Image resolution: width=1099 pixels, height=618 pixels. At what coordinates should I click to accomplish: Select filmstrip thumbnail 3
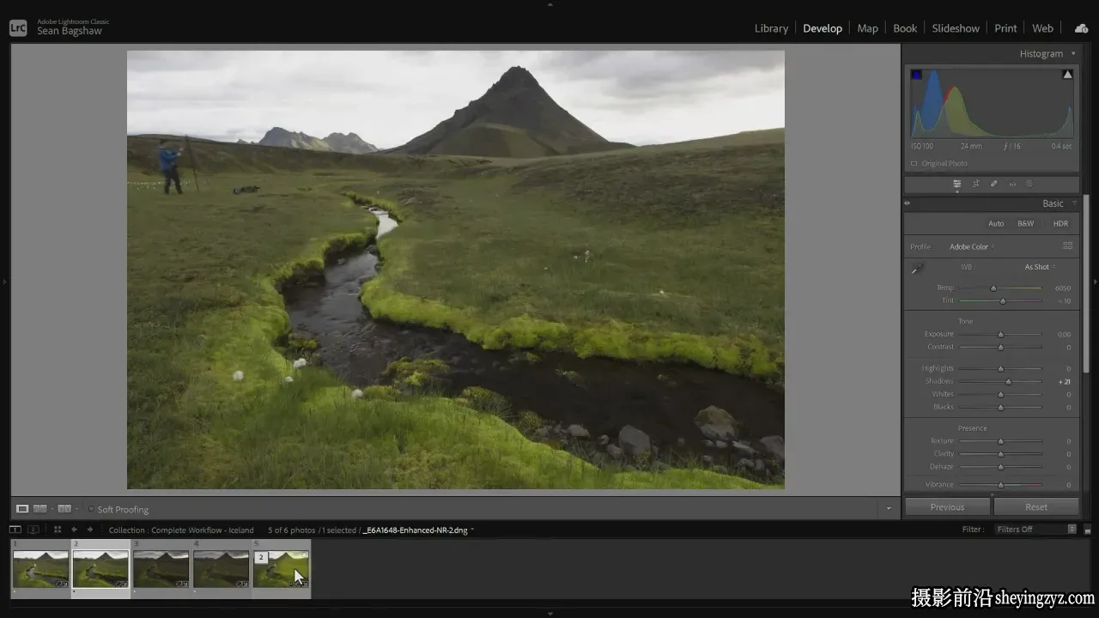click(161, 568)
